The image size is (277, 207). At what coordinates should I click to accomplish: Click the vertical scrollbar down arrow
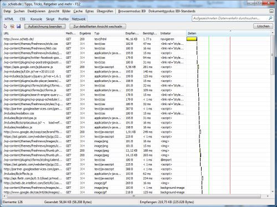click(273, 192)
